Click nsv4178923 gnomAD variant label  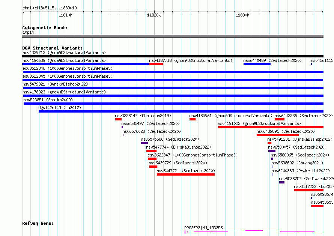click(64, 92)
